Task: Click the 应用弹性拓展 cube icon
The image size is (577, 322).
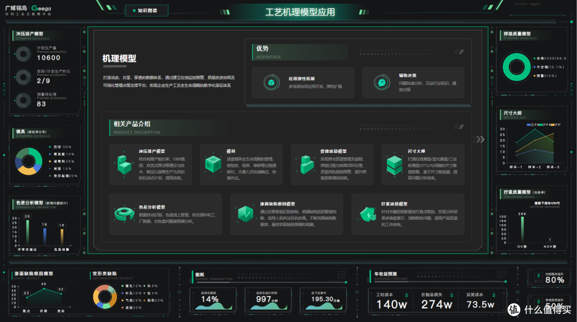Action: coord(271,82)
